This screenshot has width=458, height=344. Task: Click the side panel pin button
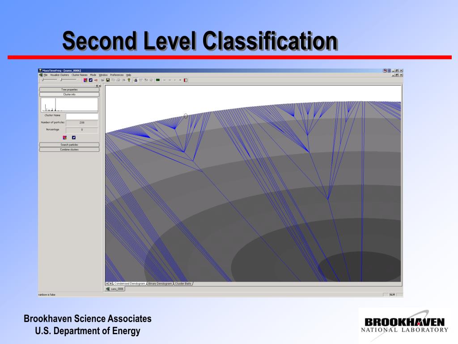[x=97, y=86]
